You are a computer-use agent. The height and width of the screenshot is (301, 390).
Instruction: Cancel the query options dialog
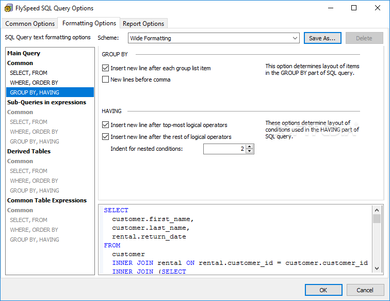point(365,290)
